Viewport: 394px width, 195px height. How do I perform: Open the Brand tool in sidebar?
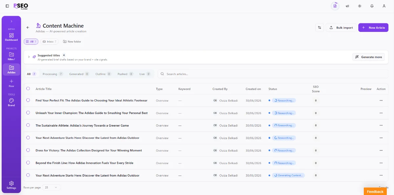click(11, 102)
